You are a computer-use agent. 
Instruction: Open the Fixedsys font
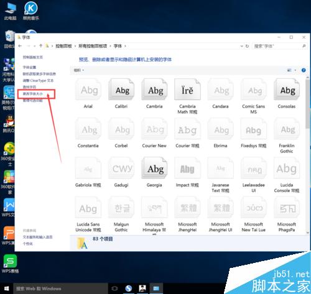[254, 133]
